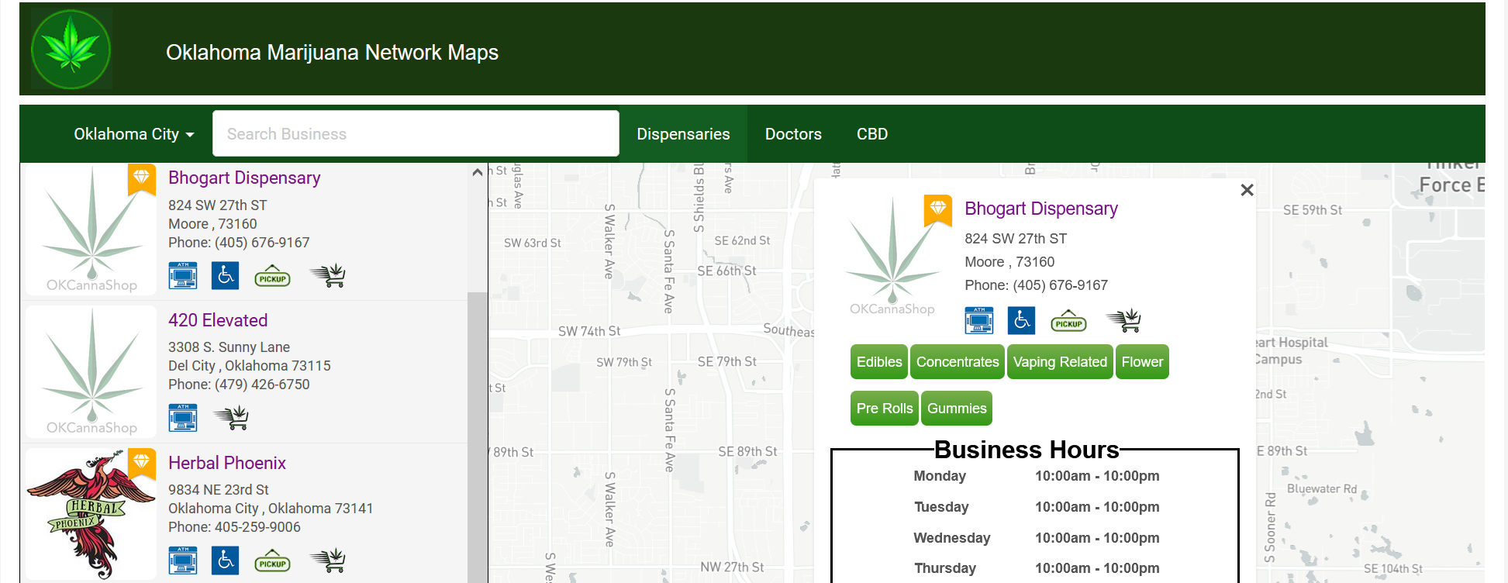Viewport: 1508px width, 583px height.
Task: Click popup premium diamond badge
Action: (938, 210)
